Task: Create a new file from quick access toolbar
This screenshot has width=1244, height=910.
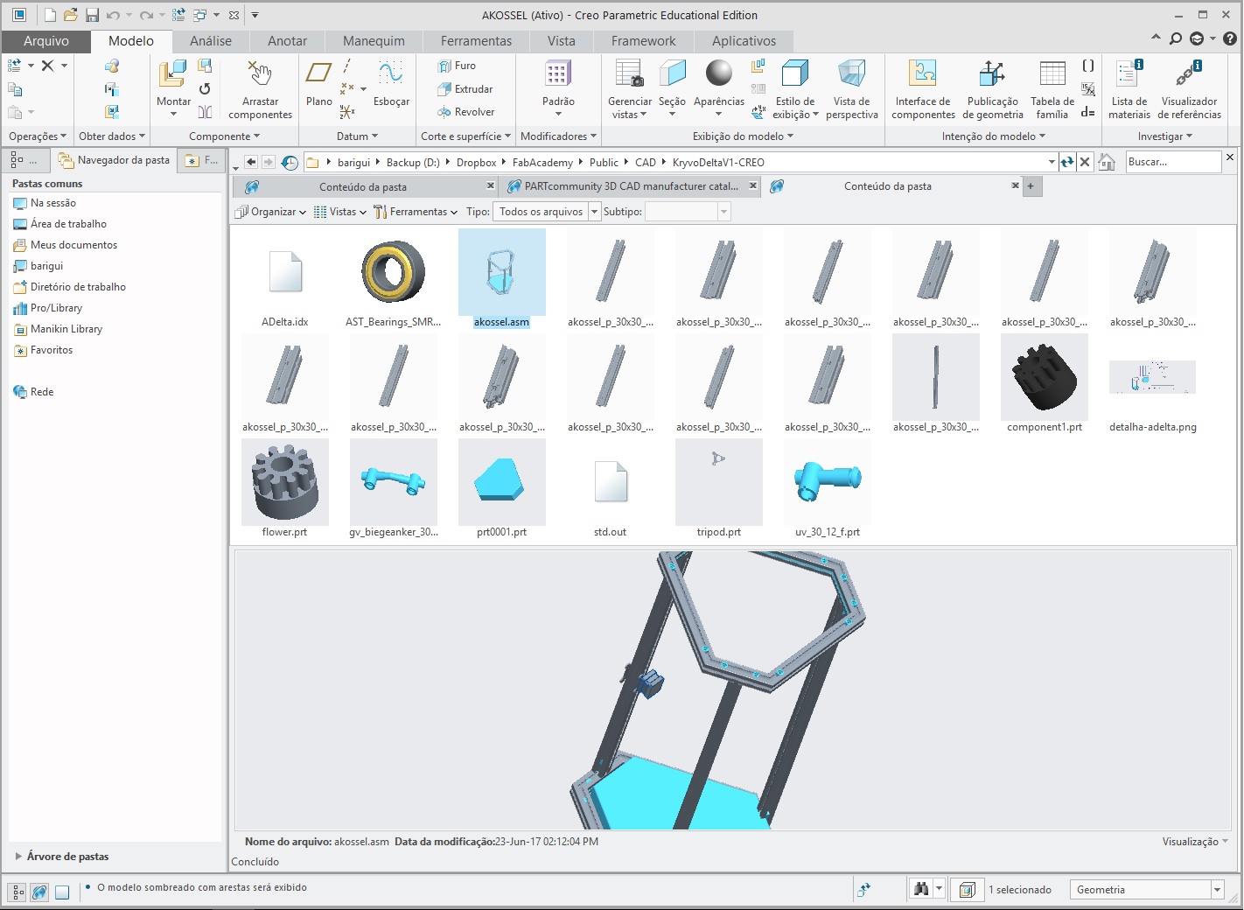Action: (50, 15)
